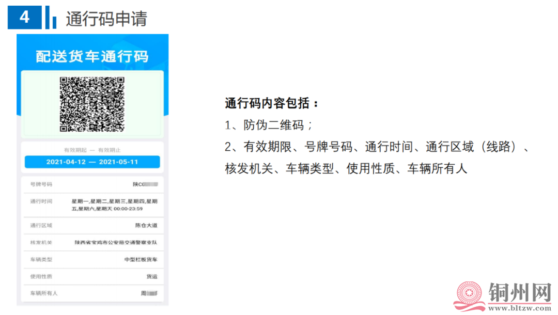The width and height of the screenshot is (558, 315).
Task: Click the line 1、防伪二维码；
Action: (269, 125)
